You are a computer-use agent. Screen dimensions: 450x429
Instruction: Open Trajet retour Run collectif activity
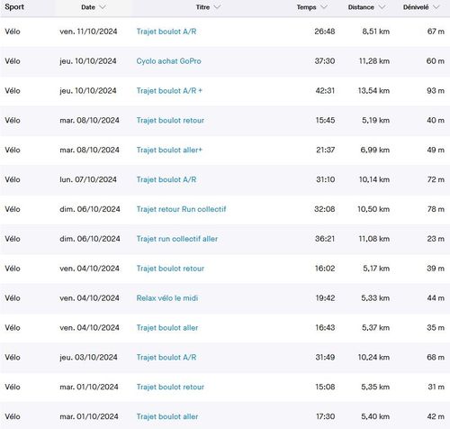181,209
